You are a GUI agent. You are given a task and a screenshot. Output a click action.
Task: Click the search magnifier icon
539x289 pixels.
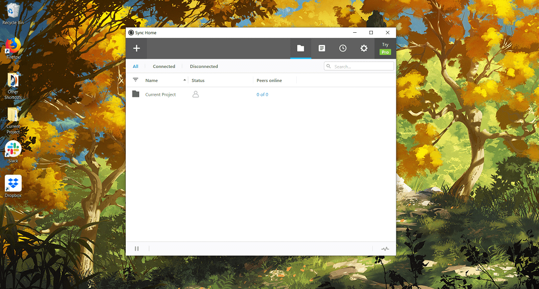coord(329,66)
